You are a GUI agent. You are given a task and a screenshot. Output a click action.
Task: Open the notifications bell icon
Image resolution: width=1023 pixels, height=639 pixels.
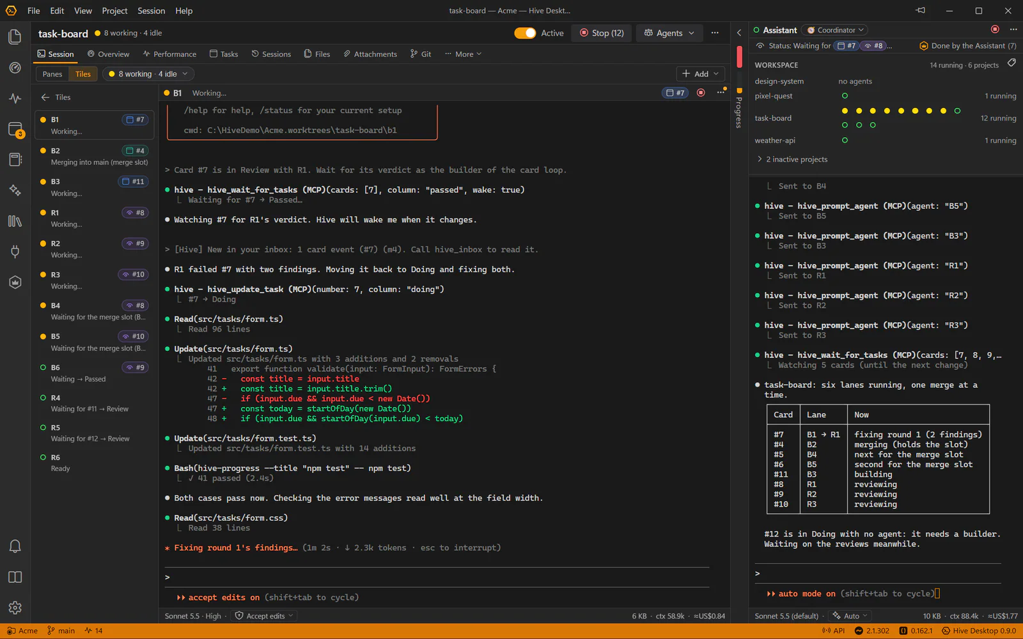coord(15,546)
